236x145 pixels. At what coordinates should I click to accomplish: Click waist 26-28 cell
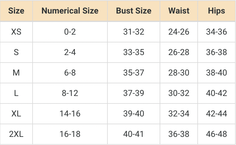pos(179,52)
